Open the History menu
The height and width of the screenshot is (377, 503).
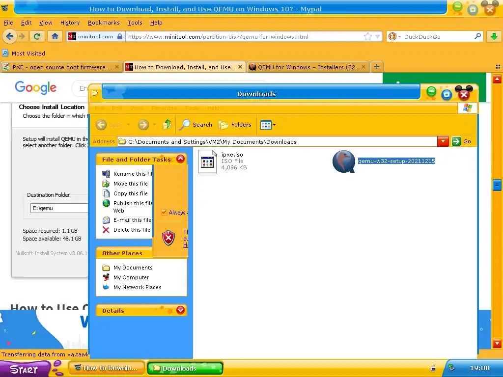click(x=70, y=23)
